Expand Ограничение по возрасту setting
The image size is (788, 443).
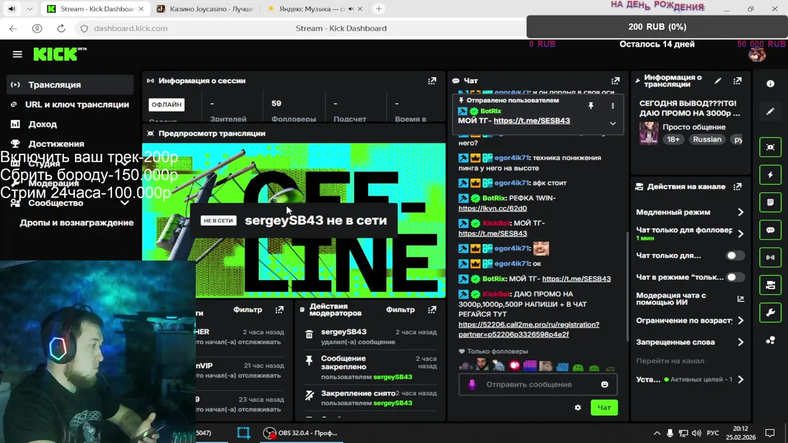tap(741, 321)
